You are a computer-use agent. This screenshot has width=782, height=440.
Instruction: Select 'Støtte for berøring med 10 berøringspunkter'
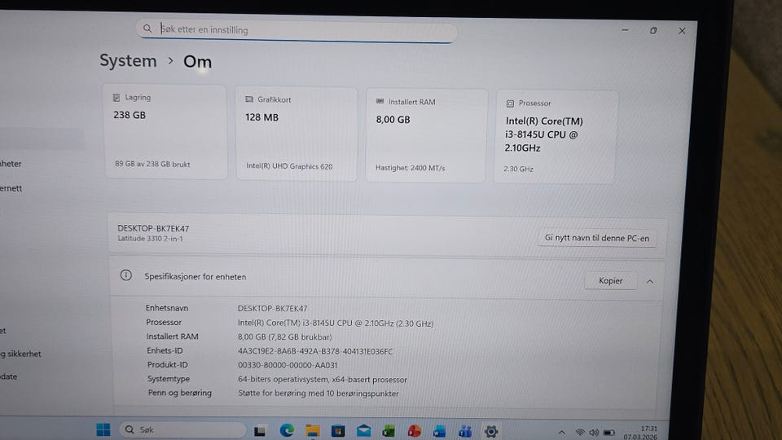click(319, 393)
